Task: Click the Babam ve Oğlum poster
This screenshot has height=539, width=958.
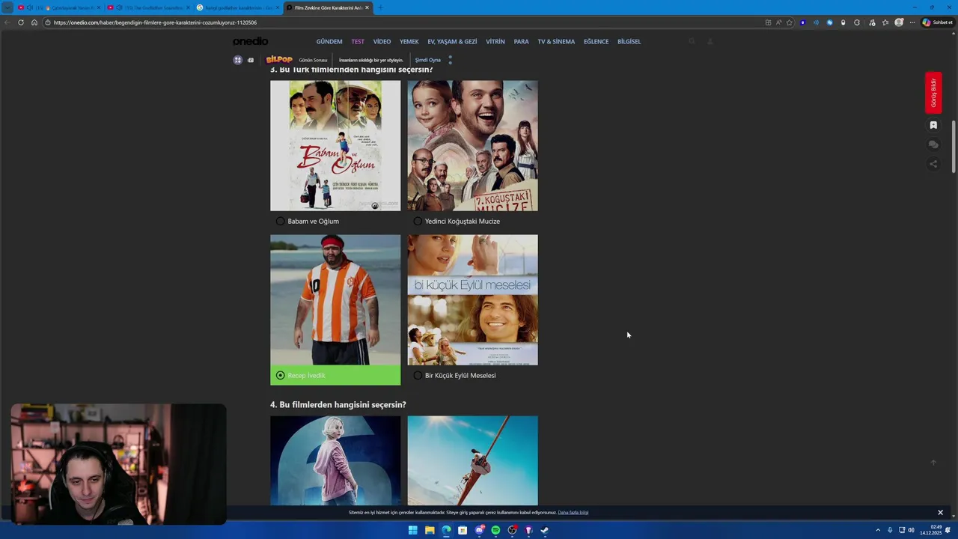Action: click(335, 146)
